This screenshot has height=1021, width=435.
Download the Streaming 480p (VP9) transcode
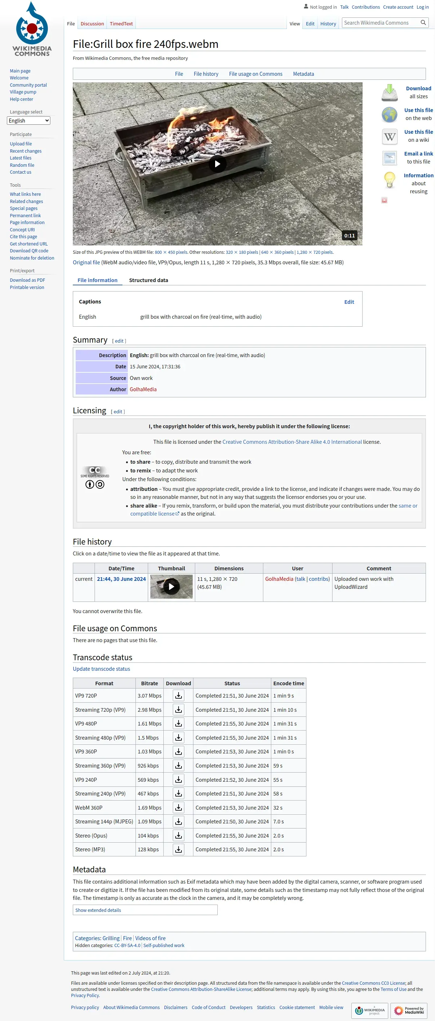click(x=179, y=737)
